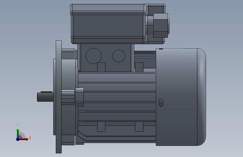Select the rear fan cover of the motor
This screenshot has width=243, height=157.
(x=181, y=97)
